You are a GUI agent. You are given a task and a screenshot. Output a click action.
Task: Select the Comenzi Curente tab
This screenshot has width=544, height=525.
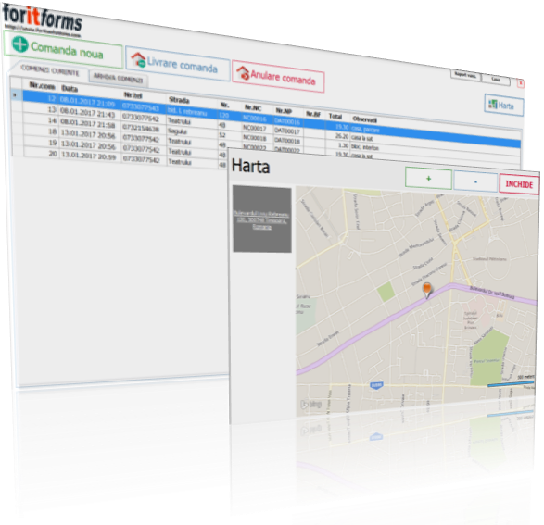pyautogui.click(x=50, y=70)
